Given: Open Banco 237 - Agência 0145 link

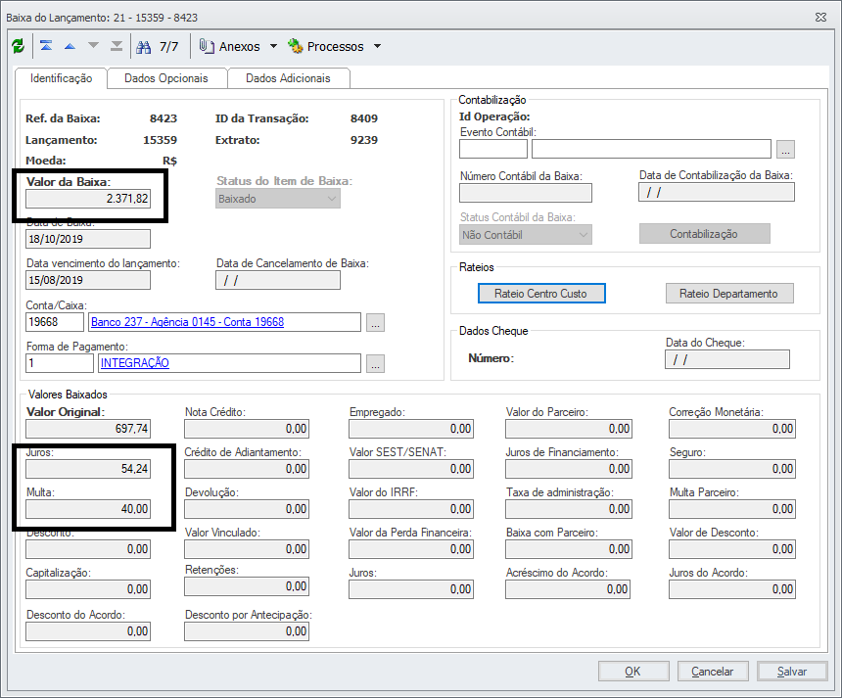Looking at the screenshot, I should coord(187,322).
